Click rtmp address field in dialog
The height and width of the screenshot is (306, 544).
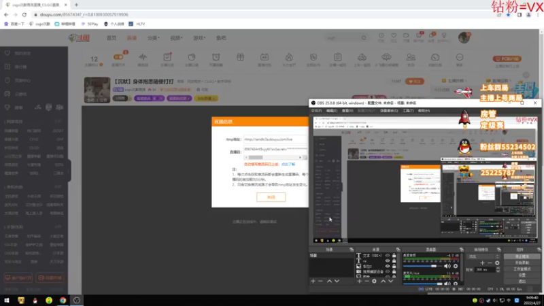pyautogui.click(x=275, y=139)
